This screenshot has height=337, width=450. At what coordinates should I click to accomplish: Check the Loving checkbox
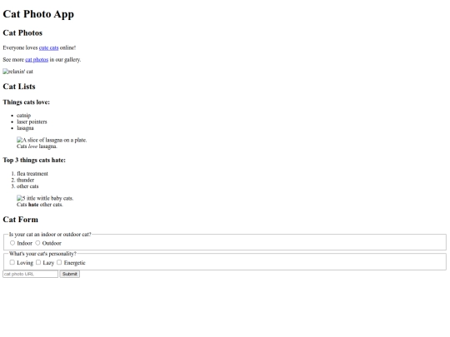pyautogui.click(x=12, y=262)
